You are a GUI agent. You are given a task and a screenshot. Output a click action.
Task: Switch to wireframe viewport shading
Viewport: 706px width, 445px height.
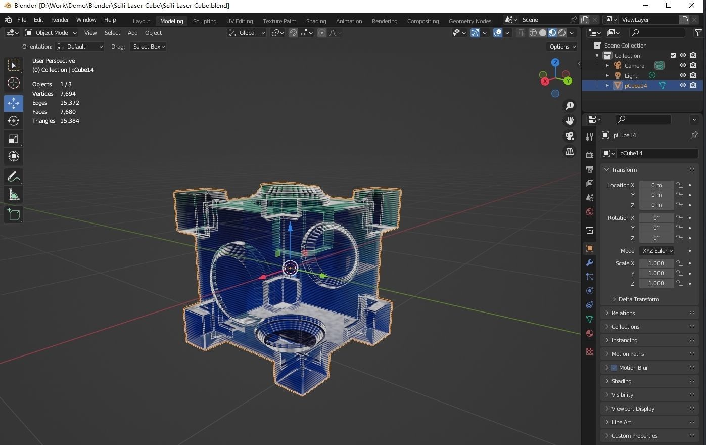click(533, 33)
